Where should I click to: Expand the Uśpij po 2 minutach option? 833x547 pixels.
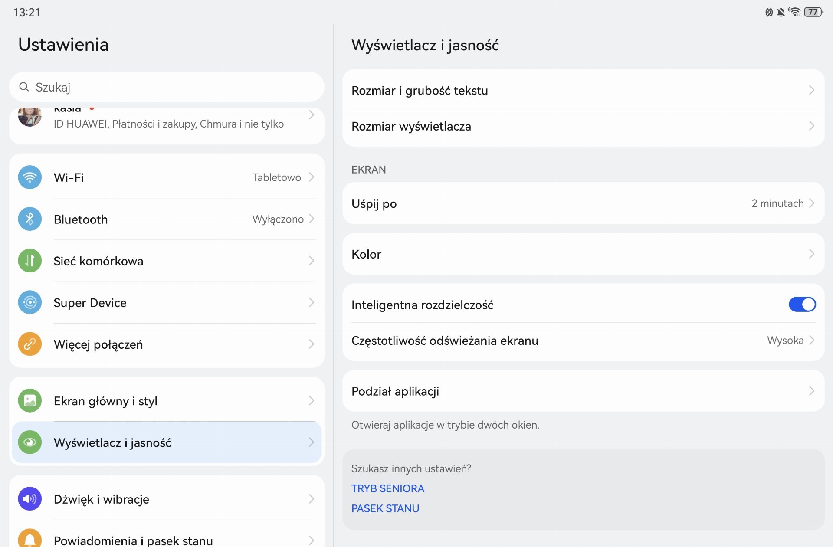[x=583, y=203]
